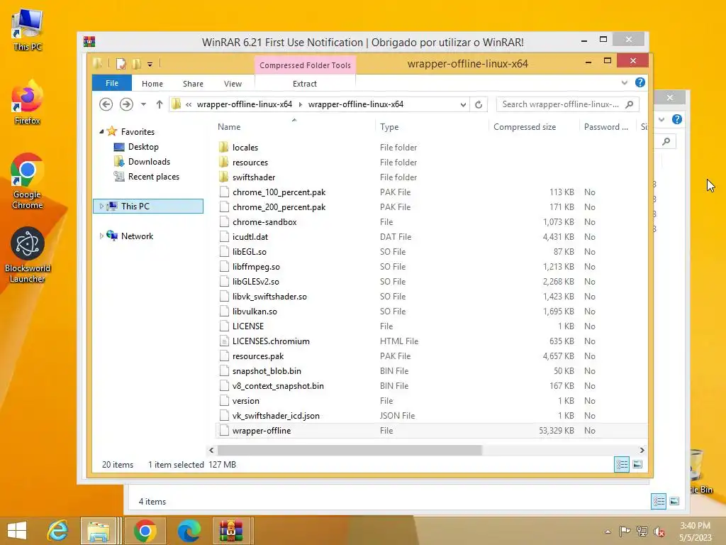Click first wrapper-offline-linux-x64 breadcrumb
Viewport: 726px width, 545px height.
pos(245,104)
